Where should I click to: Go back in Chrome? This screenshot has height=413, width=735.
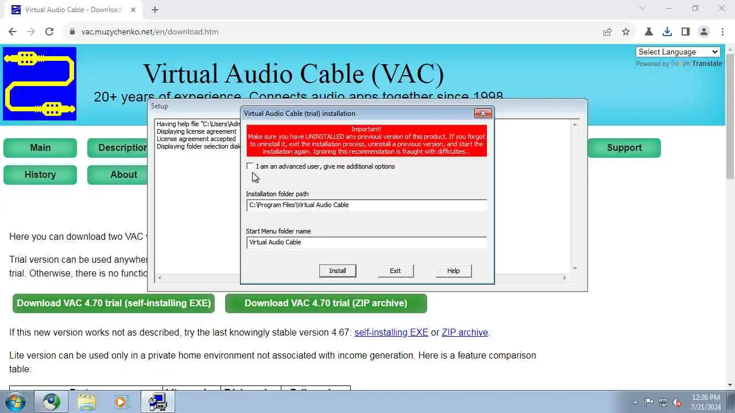(x=13, y=32)
